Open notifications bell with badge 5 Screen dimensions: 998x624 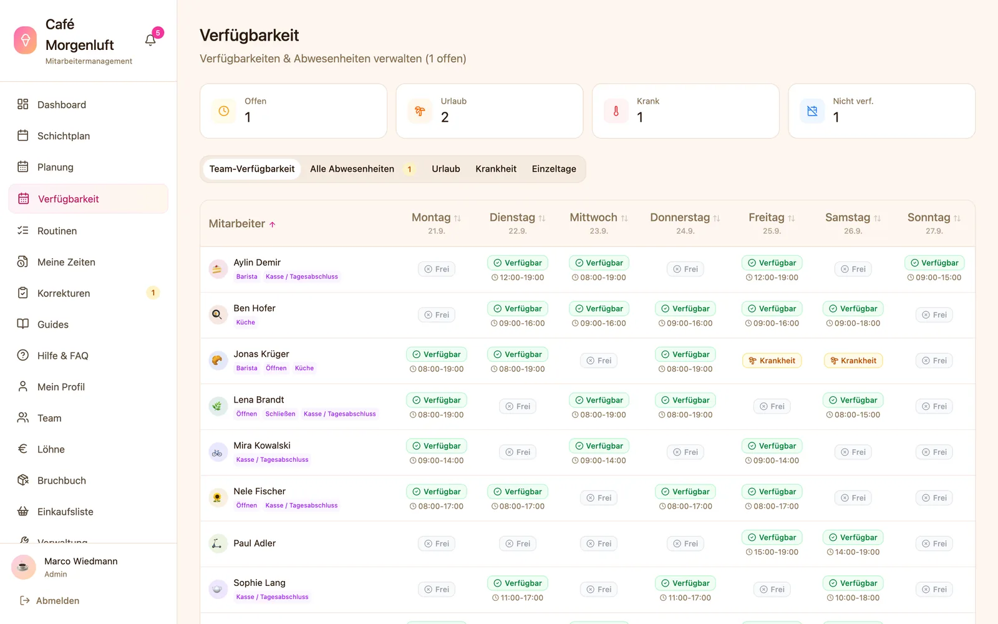(150, 40)
